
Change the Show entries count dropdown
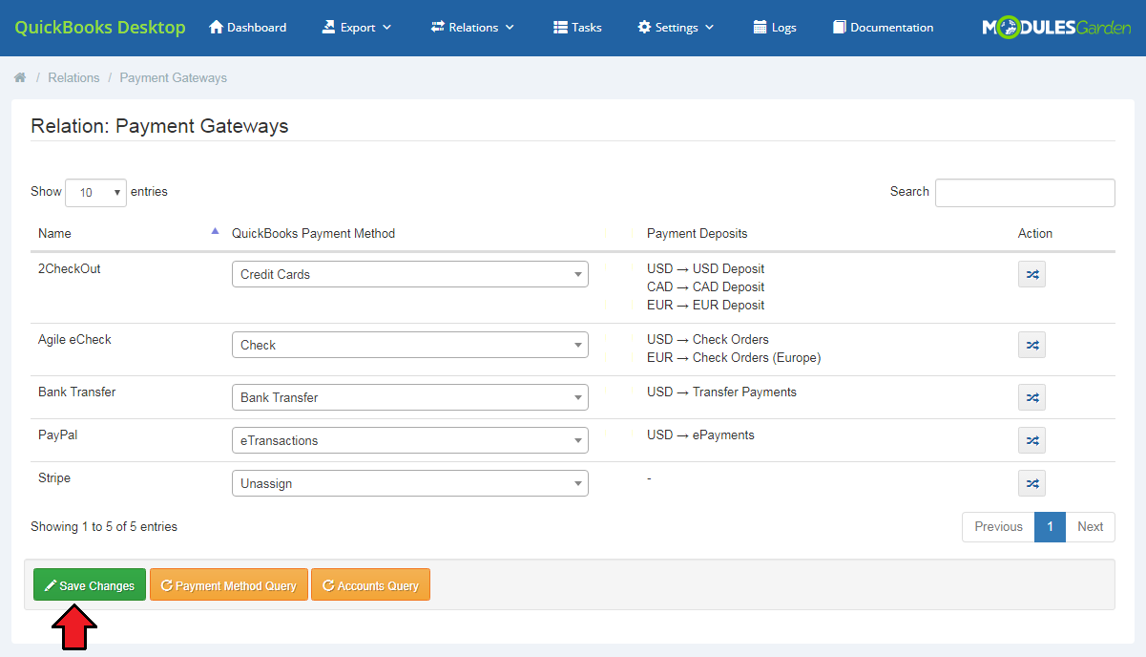[x=95, y=192]
